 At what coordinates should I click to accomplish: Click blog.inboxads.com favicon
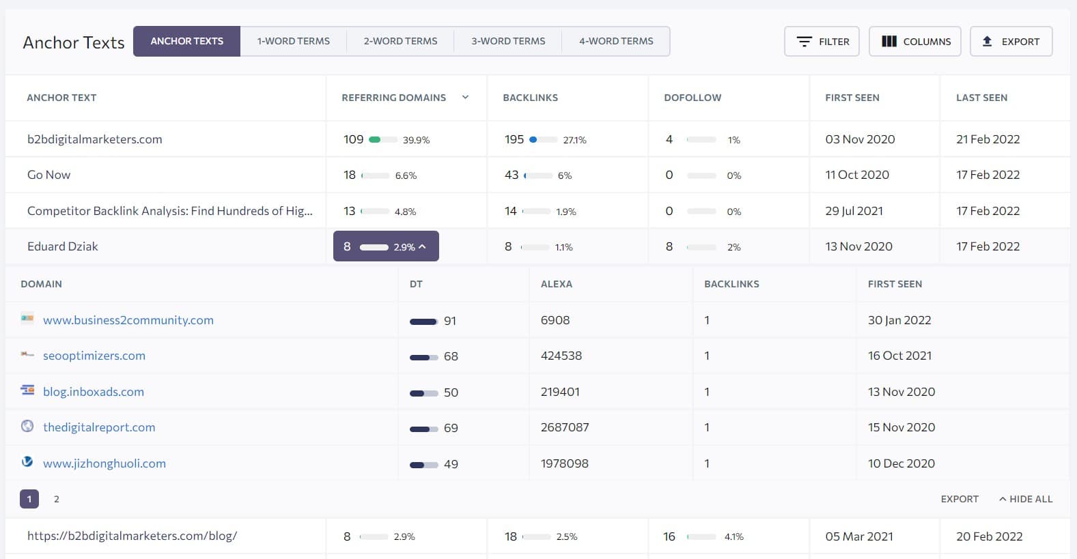tap(27, 390)
